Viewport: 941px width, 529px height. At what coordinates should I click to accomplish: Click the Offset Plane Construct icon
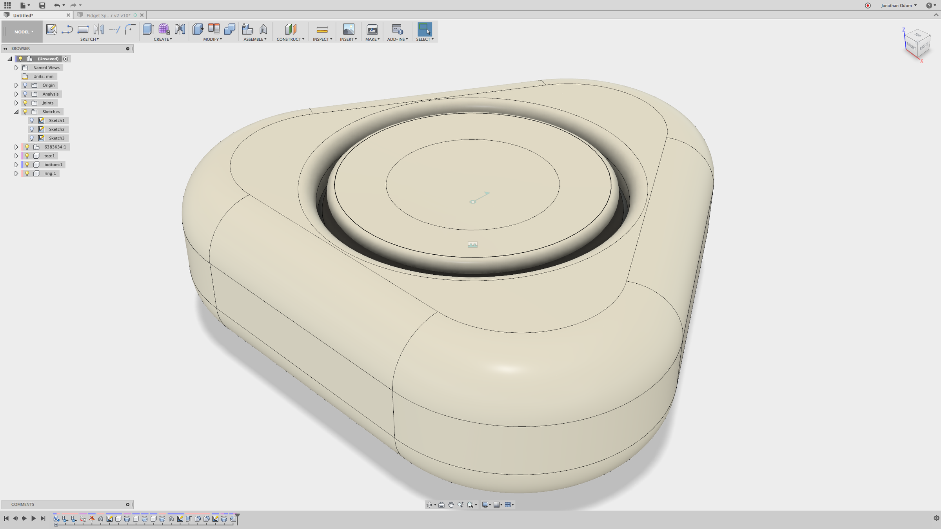click(x=290, y=29)
